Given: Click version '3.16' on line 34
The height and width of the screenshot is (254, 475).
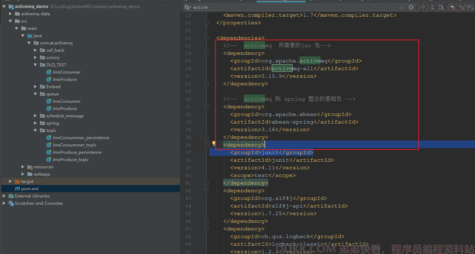Looking at the screenshot, I should (268, 129).
